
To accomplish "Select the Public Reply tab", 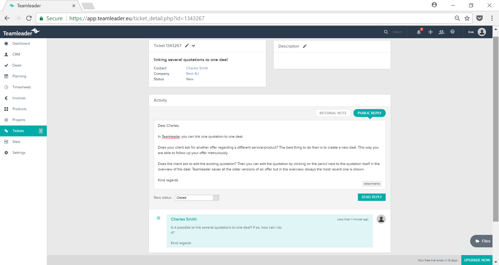I will pyautogui.click(x=369, y=113).
